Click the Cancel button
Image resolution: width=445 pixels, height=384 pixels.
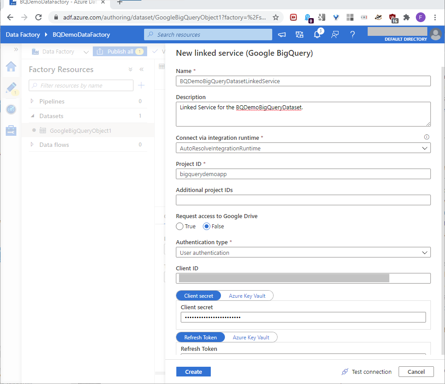[x=416, y=372]
